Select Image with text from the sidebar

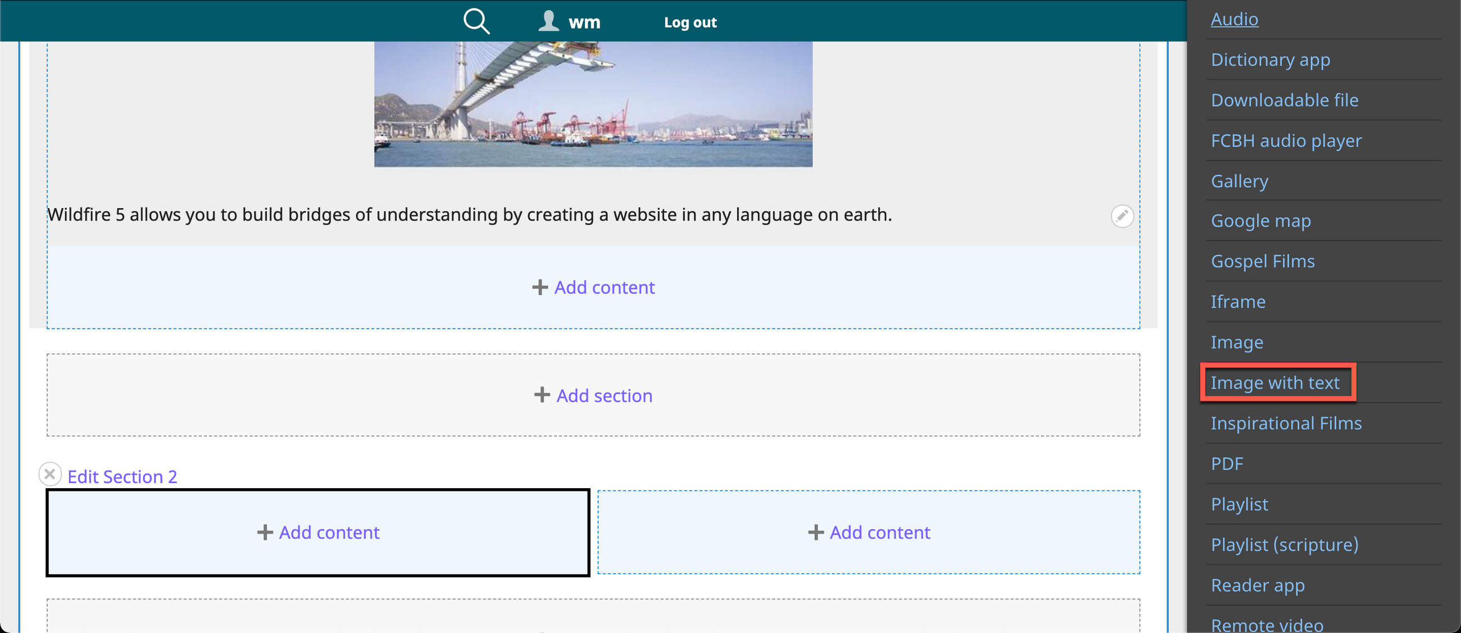pos(1274,383)
